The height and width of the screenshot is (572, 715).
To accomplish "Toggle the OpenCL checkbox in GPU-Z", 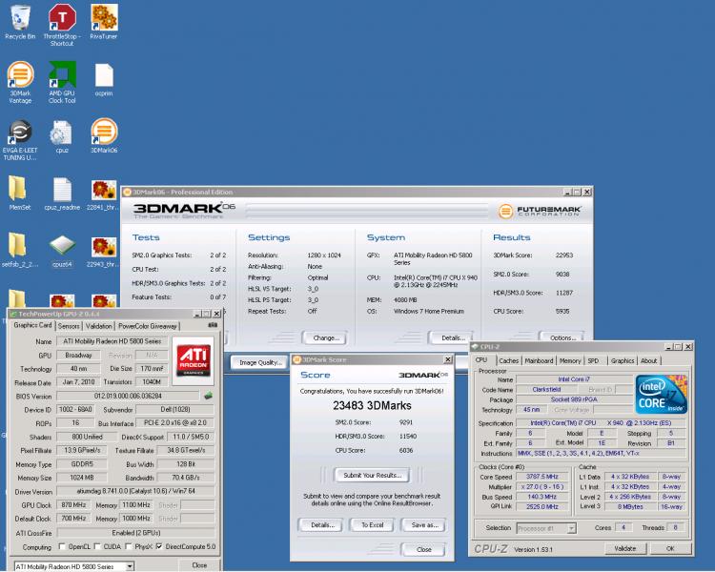I will pyautogui.click(x=62, y=546).
